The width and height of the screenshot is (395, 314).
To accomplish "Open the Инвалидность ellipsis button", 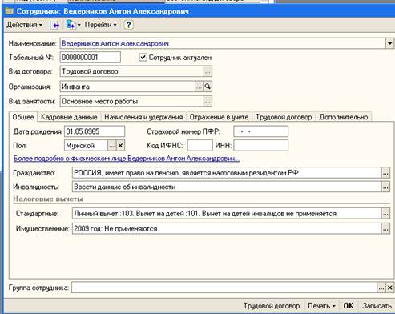I will click(x=385, y=187).
